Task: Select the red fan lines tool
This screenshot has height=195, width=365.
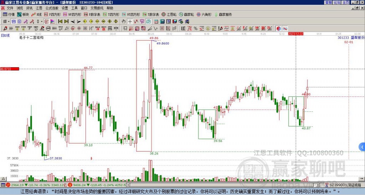Action: pos(131,28)
